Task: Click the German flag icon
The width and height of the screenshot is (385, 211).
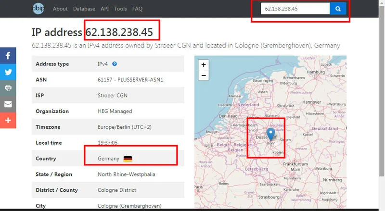Action: click(128, 159)
